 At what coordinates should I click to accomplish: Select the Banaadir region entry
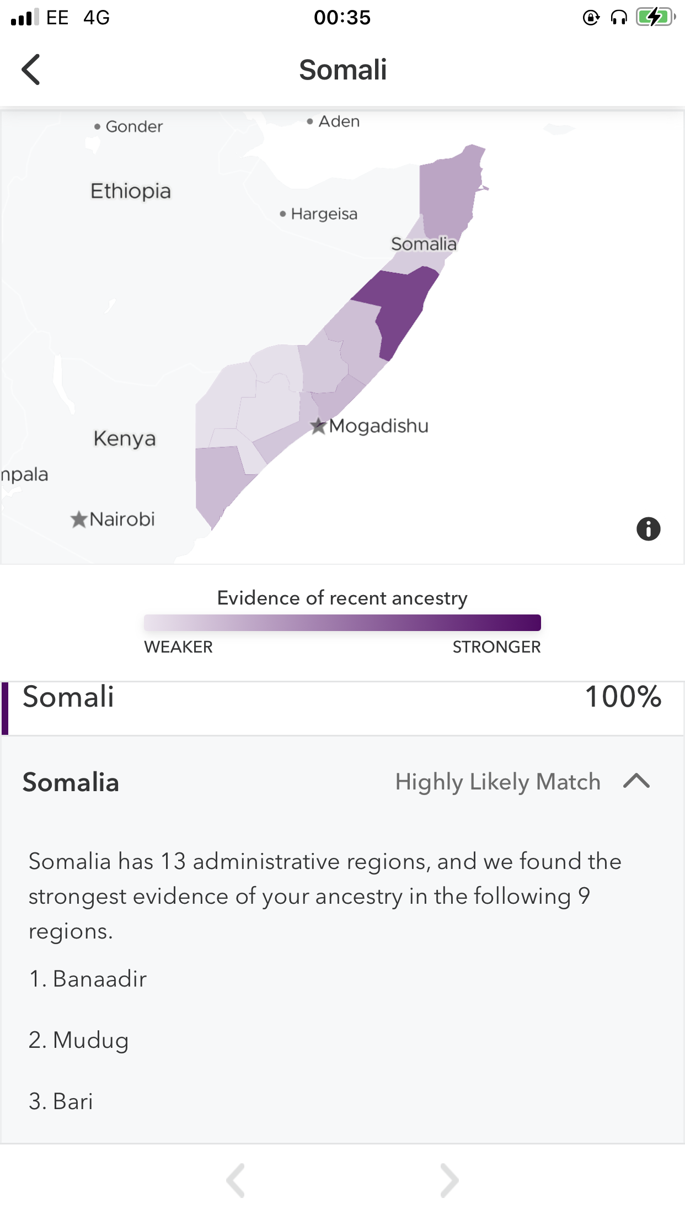pyautogui.click(x=88, y=979)
